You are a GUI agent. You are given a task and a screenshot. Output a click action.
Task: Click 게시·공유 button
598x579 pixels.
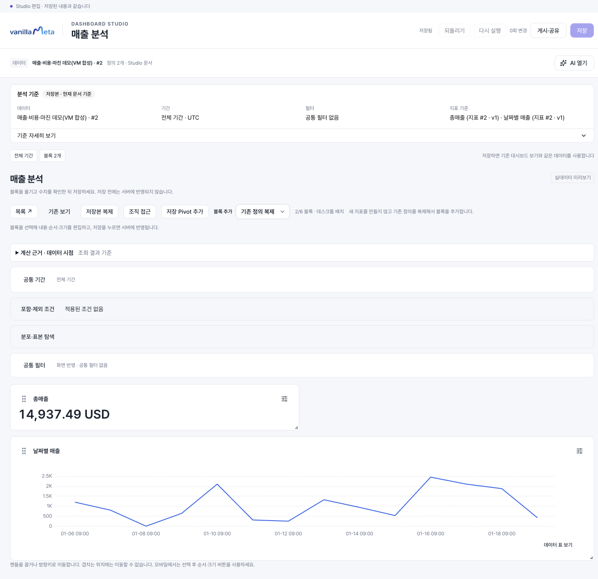(x=548, y=31)
